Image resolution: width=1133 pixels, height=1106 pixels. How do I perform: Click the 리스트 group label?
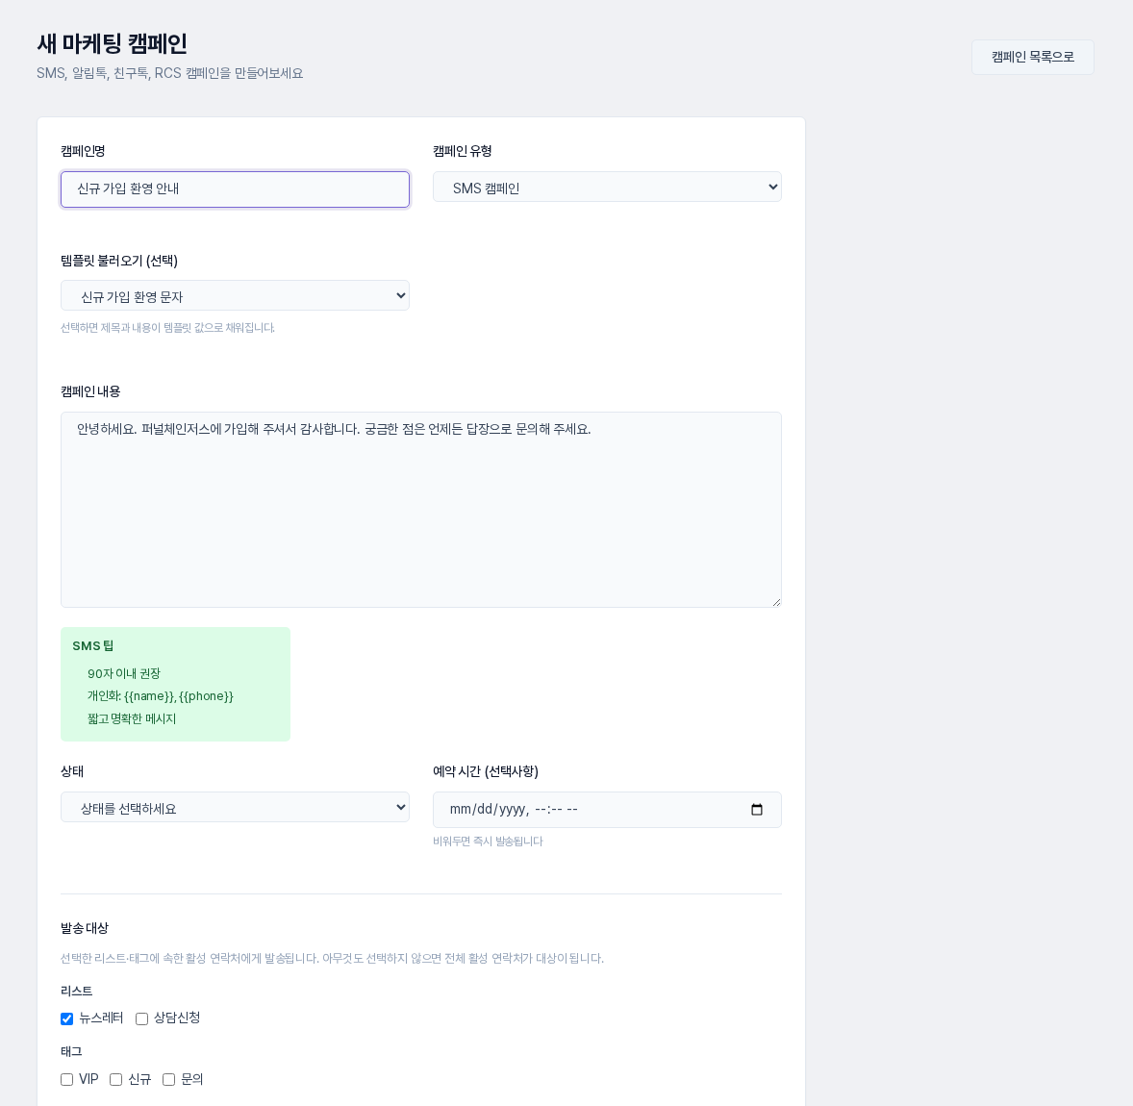77,992
